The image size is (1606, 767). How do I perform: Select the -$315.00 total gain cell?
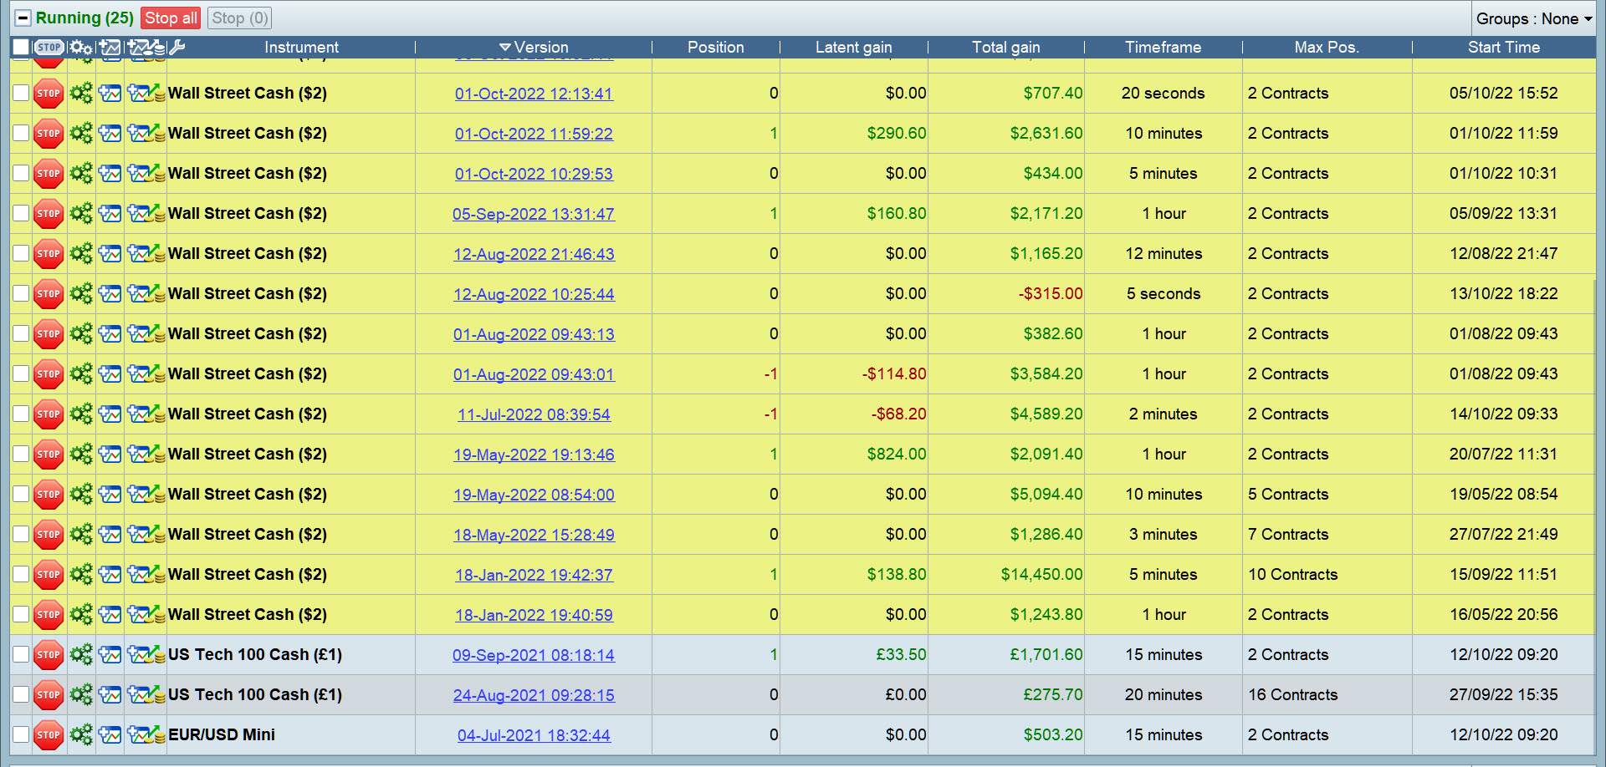(1050, 294)
